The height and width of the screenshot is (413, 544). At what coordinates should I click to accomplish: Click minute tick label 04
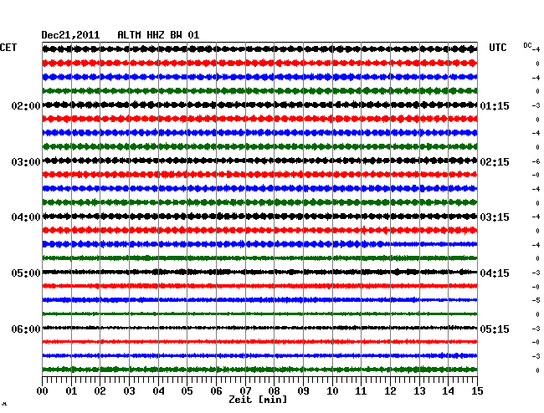point(158,390)
